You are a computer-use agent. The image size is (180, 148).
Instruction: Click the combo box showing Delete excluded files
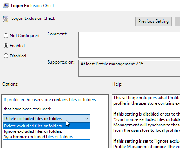(46, 119)
